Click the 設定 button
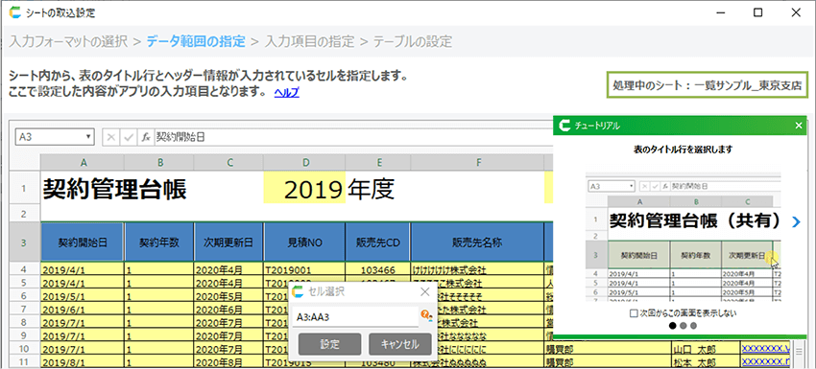 click(x=330, y=344)
